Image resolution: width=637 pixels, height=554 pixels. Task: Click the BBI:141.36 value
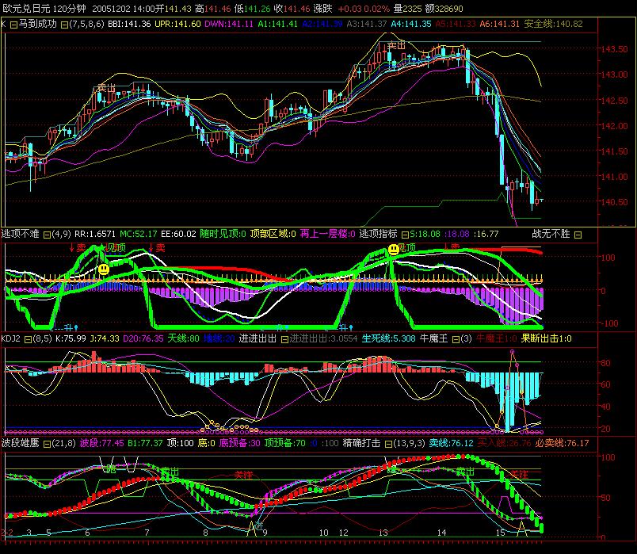(129, 24)
